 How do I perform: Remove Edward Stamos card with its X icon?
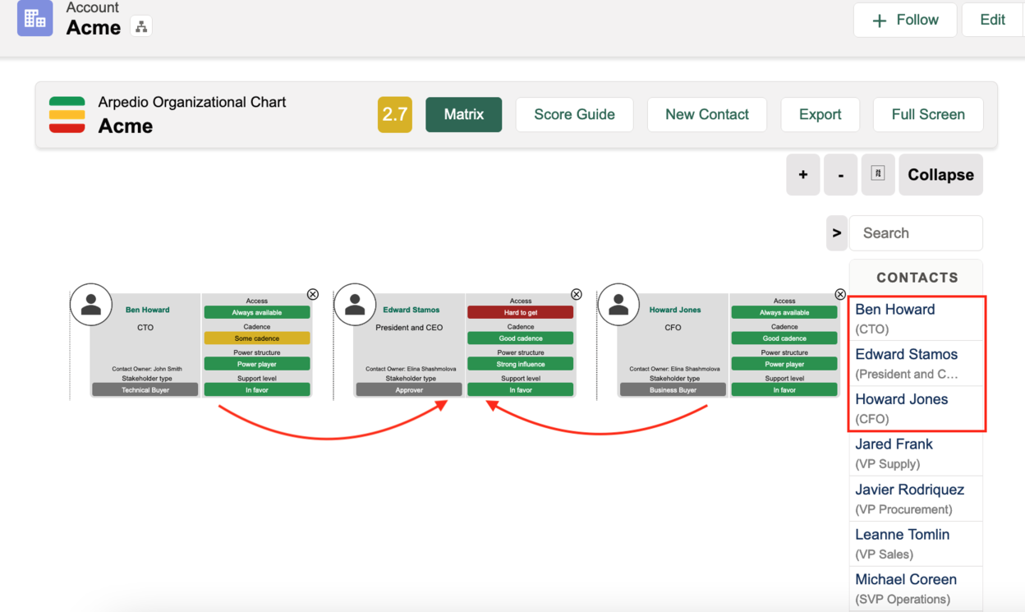[577, 294]
